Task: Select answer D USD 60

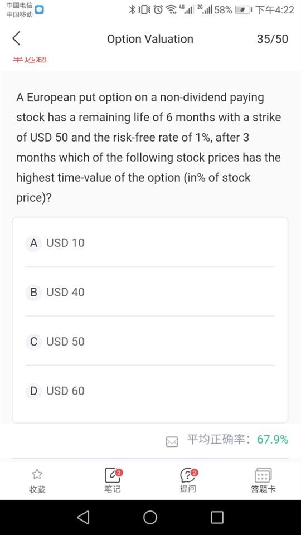Action: (x=150, y=391)
